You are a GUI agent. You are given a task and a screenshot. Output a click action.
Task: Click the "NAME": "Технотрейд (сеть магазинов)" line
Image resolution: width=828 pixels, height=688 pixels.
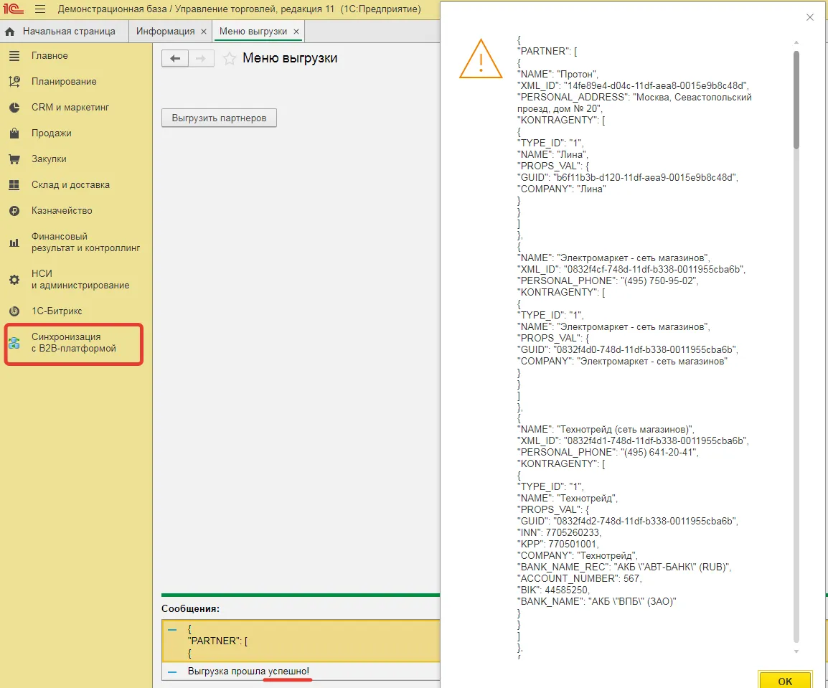point(606,430)
